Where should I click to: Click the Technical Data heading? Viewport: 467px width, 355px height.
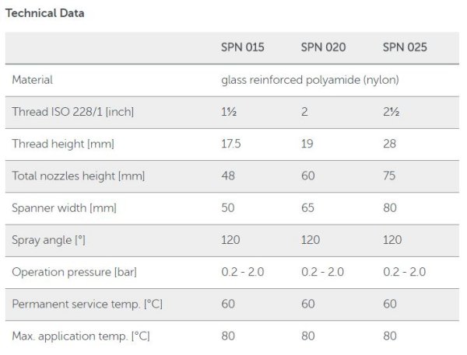[x=46, y=13]
